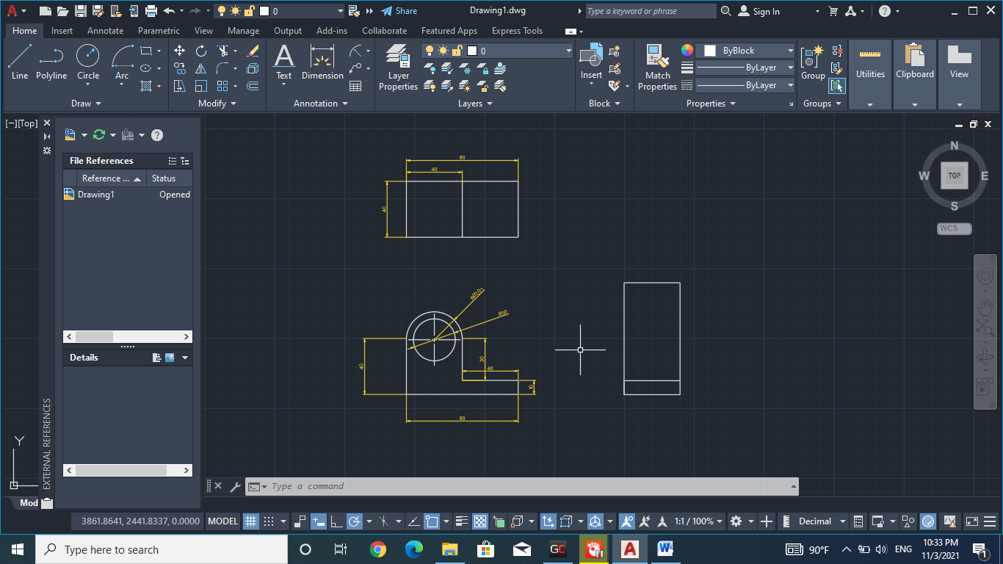Image resolution: width=1003 pixels, height=564 pixels.
Task: Toggle Object Snap in status bar
Action: pyautogui.click(x=432, y=521)
